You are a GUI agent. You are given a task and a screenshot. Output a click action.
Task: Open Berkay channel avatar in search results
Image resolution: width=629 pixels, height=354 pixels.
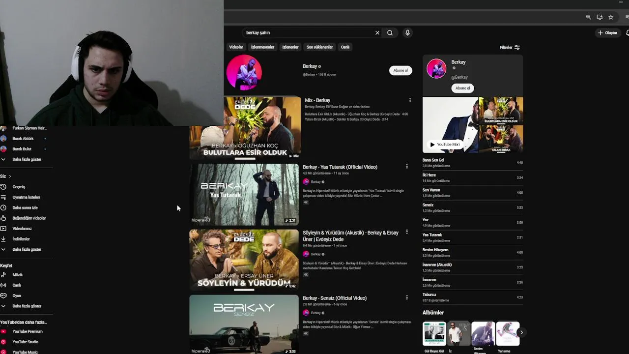[244, 72]
